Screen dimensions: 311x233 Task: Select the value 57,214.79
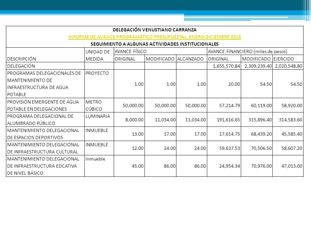pyautogui.click(x=229, y=105)
